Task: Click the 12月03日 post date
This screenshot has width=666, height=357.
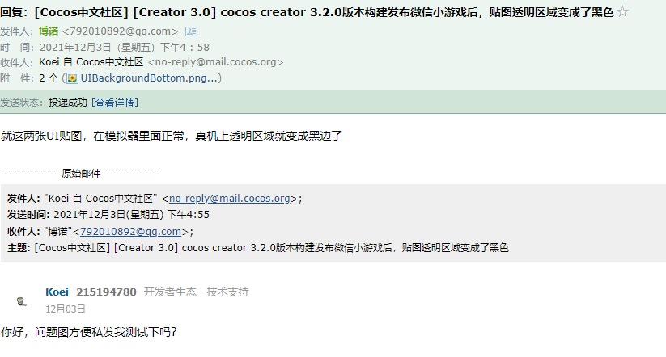Action: pos(66,309)
